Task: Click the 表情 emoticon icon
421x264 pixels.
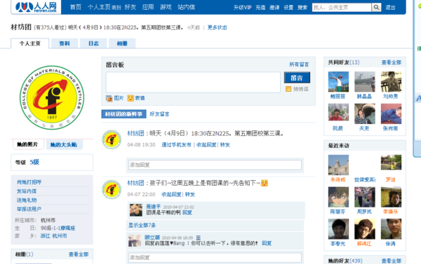Action: point(131,98)
